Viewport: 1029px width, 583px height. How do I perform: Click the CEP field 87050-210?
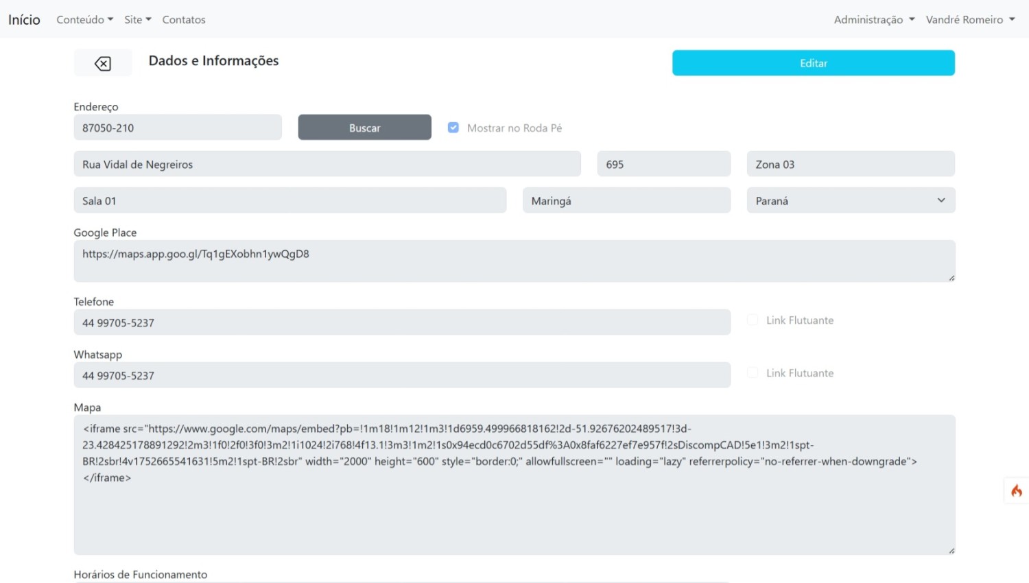coord(178,128)
